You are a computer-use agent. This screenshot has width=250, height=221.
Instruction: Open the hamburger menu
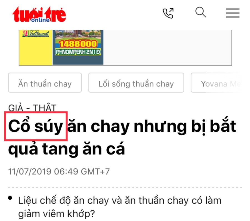(232, 13)
